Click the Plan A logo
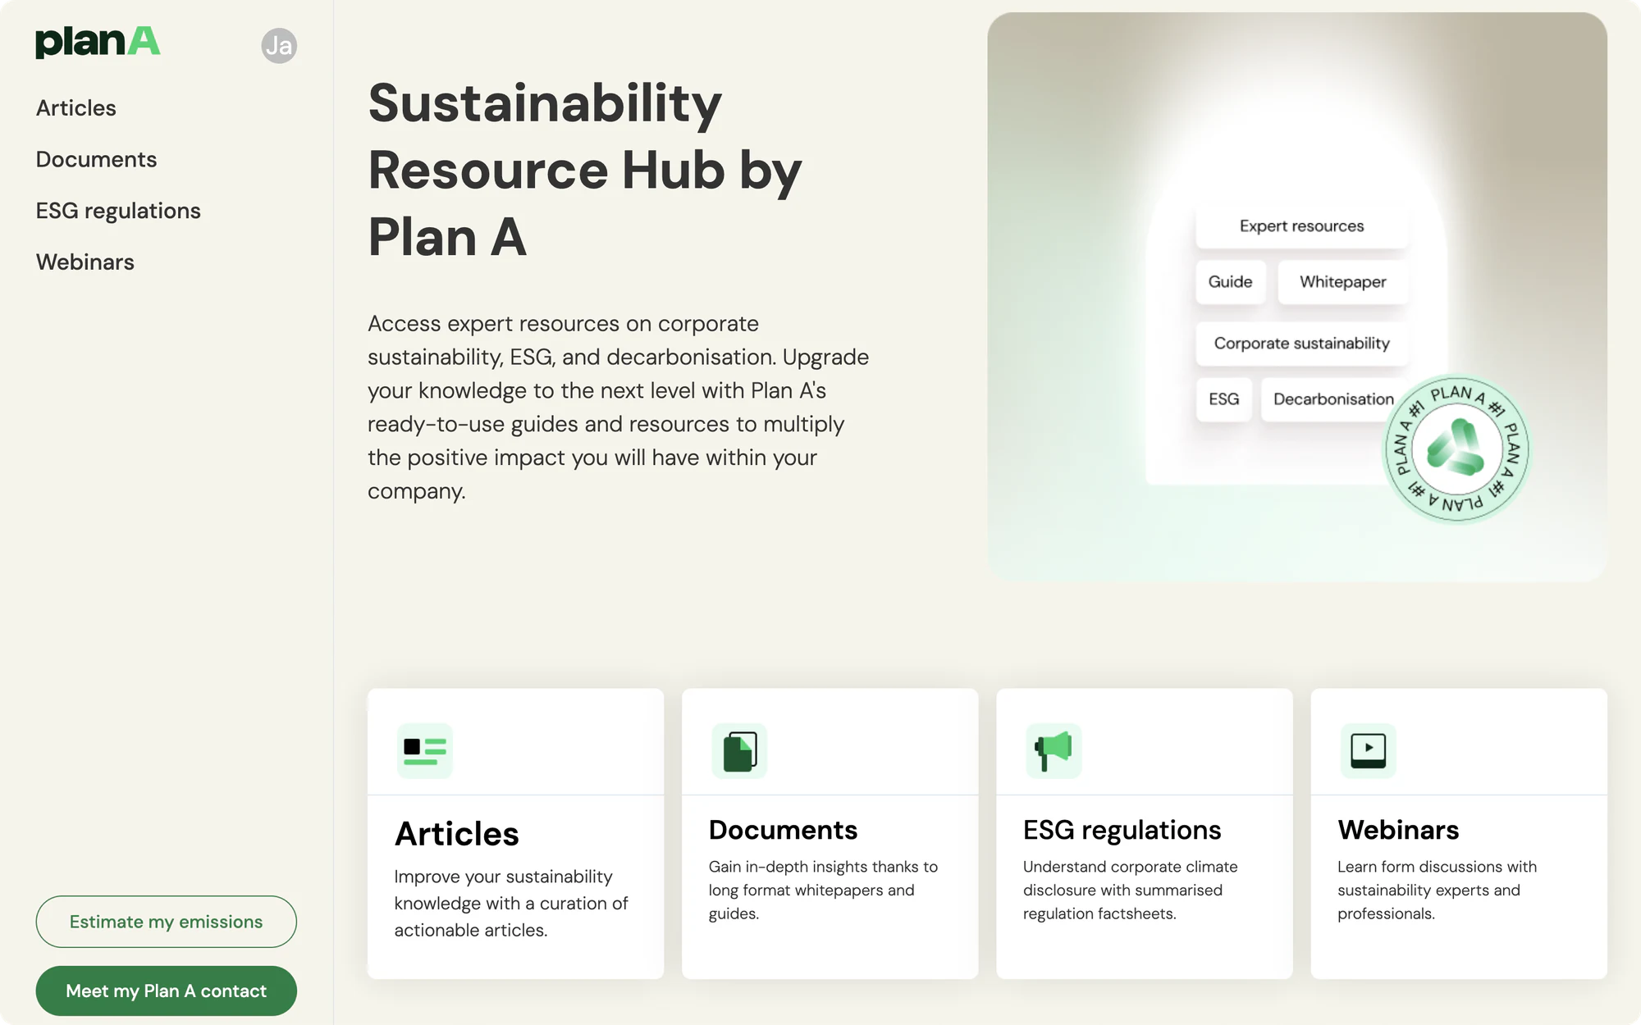This screenshot has width=1641, height=1025. click(x=98, y=43)
